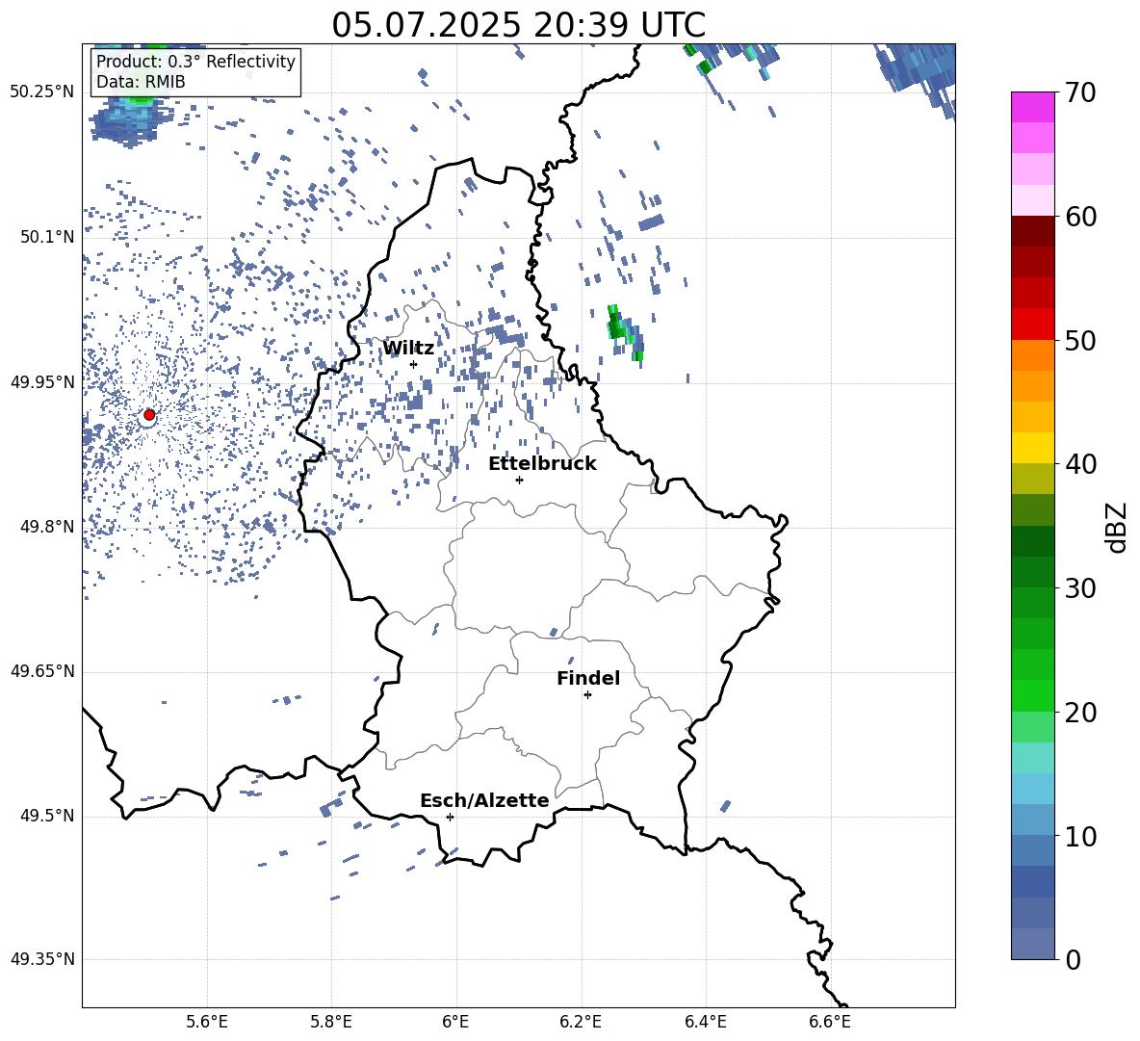Click the 40 colorbar tick label
1140x1041 pixels.
[1080, 464]
